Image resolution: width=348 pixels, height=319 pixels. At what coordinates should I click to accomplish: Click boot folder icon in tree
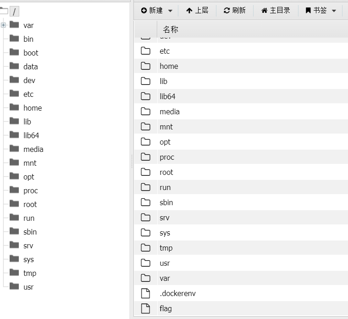click(14, 52)
